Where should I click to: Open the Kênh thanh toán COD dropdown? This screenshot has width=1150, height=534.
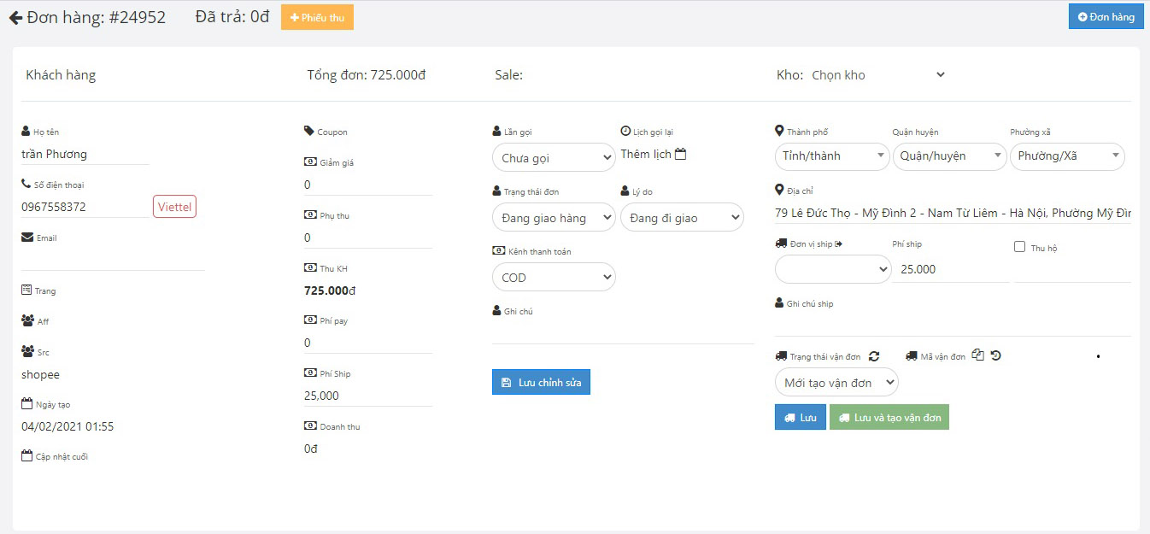click(553, 278)
